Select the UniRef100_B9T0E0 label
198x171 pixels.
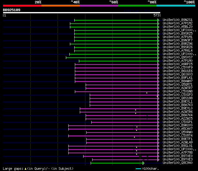pos(178,156)
